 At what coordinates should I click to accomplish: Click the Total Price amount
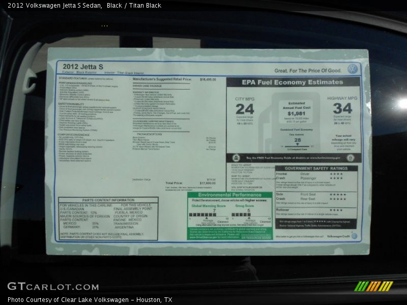[x=208, y=183]
